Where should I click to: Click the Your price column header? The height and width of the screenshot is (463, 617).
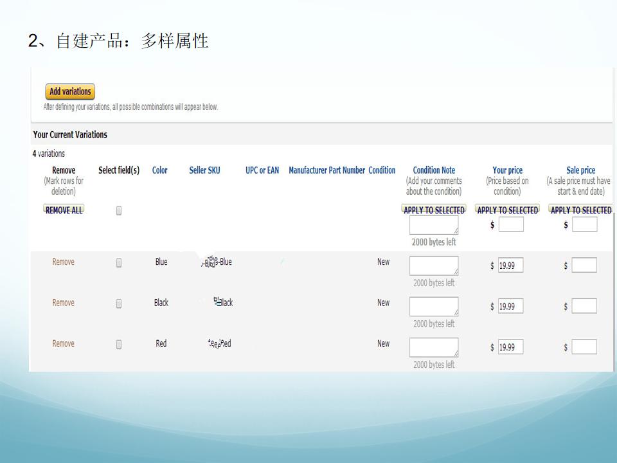[x=508, y=170]
